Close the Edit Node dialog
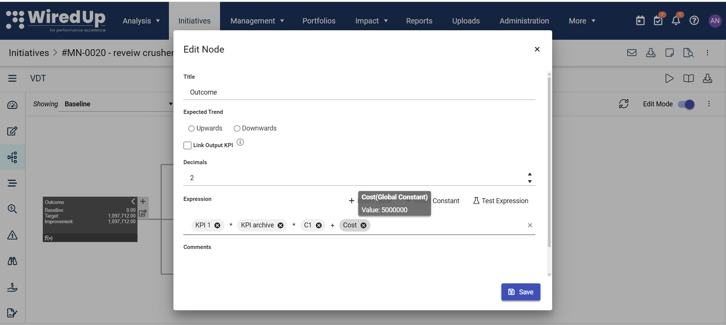 [x=537, y=49]
